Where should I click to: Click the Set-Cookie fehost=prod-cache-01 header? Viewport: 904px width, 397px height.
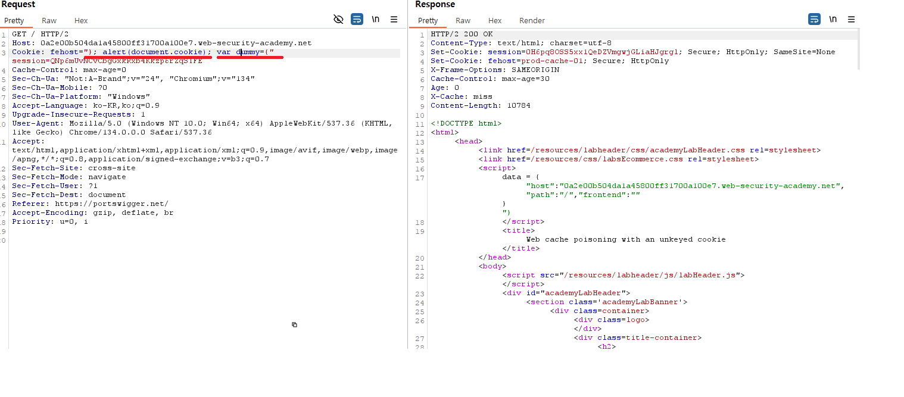[x=550, y=61]
